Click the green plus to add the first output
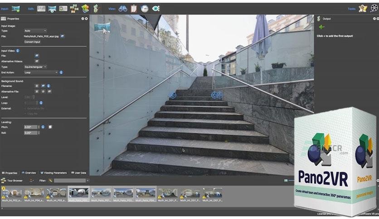 point(321,27)
